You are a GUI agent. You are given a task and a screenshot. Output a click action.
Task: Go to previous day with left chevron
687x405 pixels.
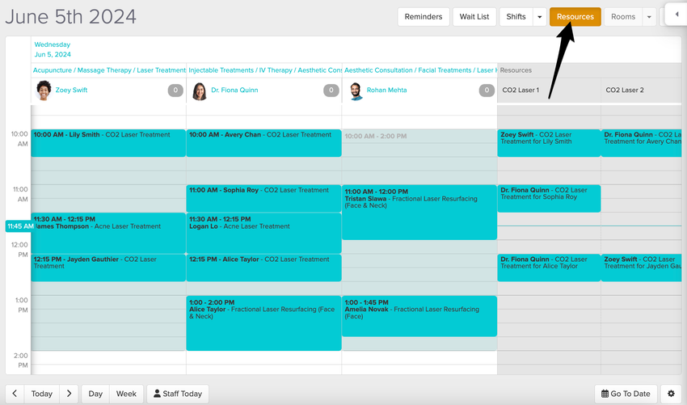pyautogui.click(x=15, y=394)
